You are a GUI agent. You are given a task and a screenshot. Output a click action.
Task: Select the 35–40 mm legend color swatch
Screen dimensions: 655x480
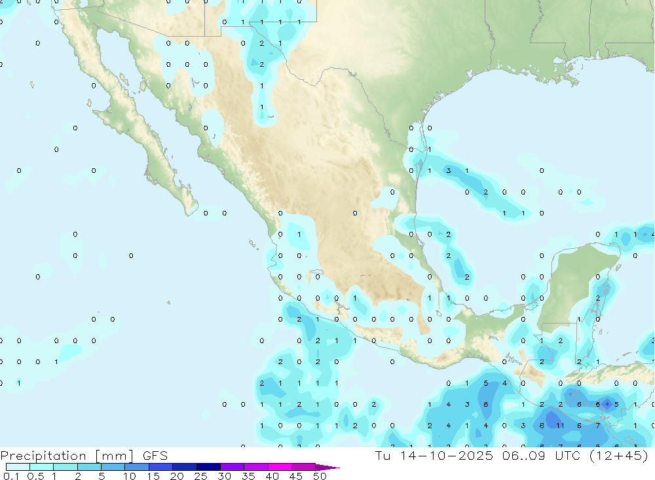coord(256,467)
